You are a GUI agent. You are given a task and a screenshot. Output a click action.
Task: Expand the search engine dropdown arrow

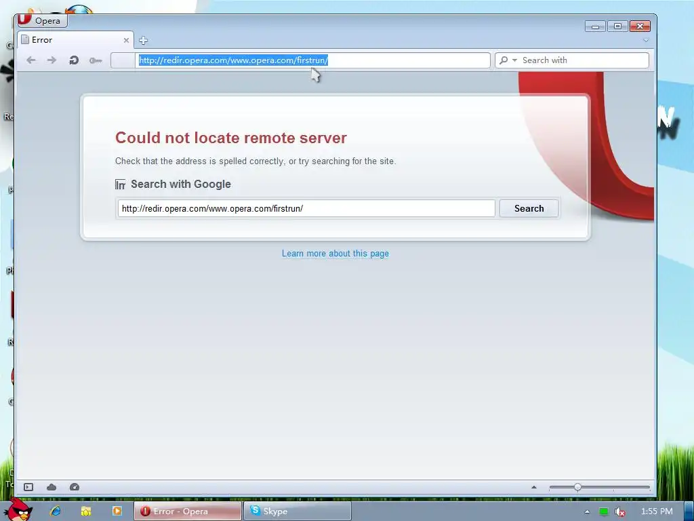(x=514, y=60)
